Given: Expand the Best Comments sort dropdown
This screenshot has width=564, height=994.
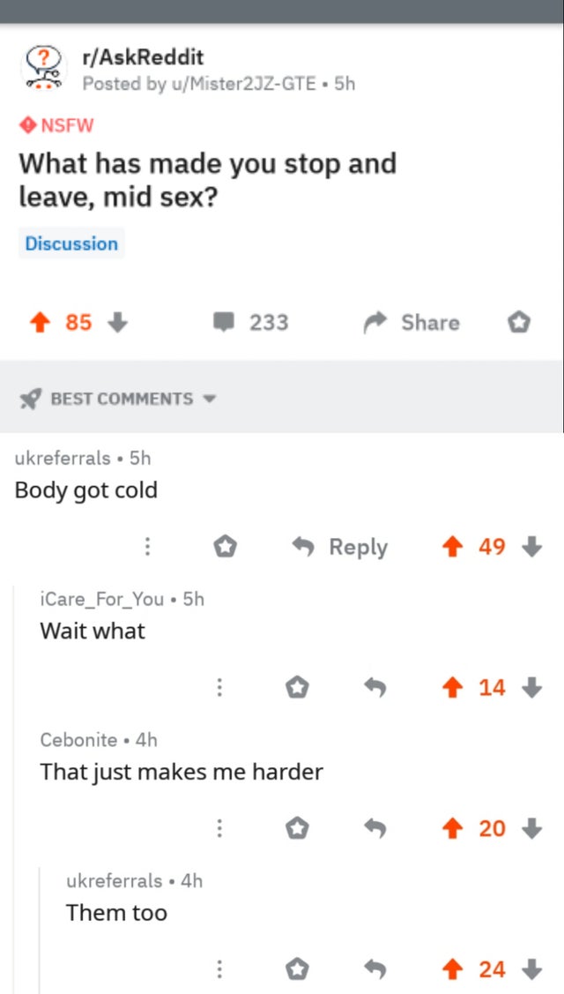Looking at the screenshot, I should (118, 399).
